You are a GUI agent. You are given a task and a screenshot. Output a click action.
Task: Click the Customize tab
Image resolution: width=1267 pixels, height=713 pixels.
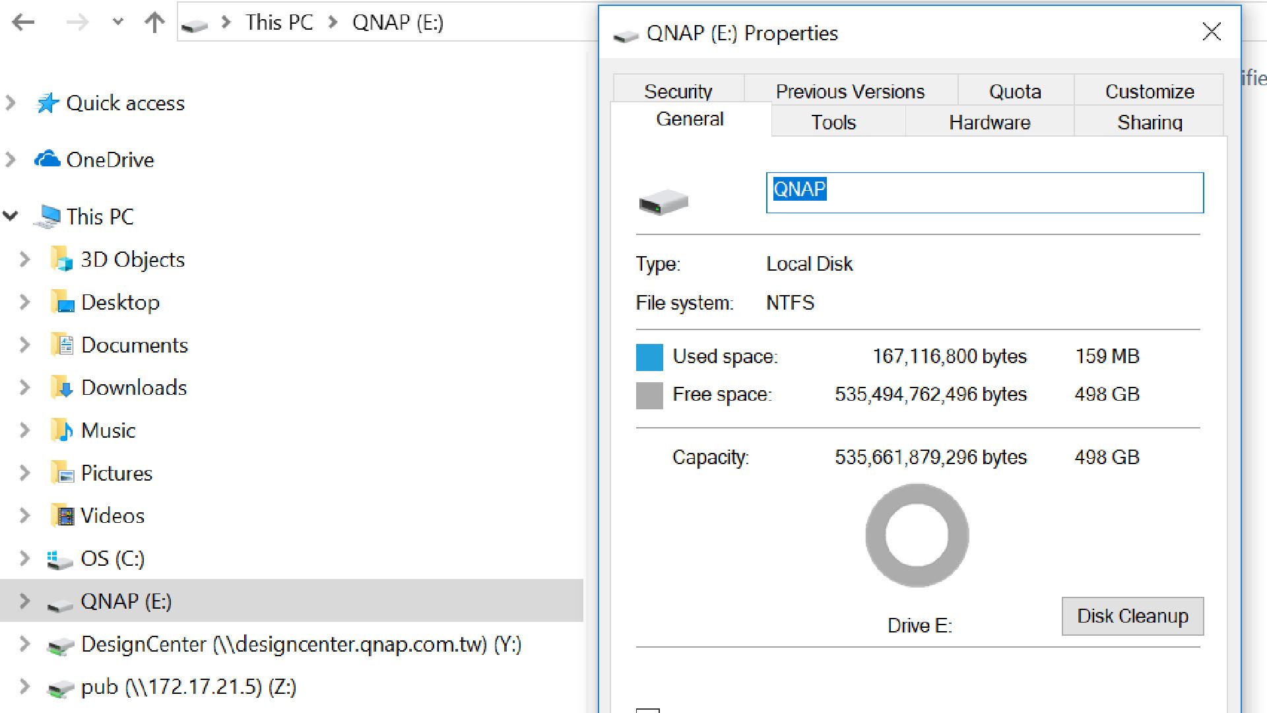coord(1149,90)
